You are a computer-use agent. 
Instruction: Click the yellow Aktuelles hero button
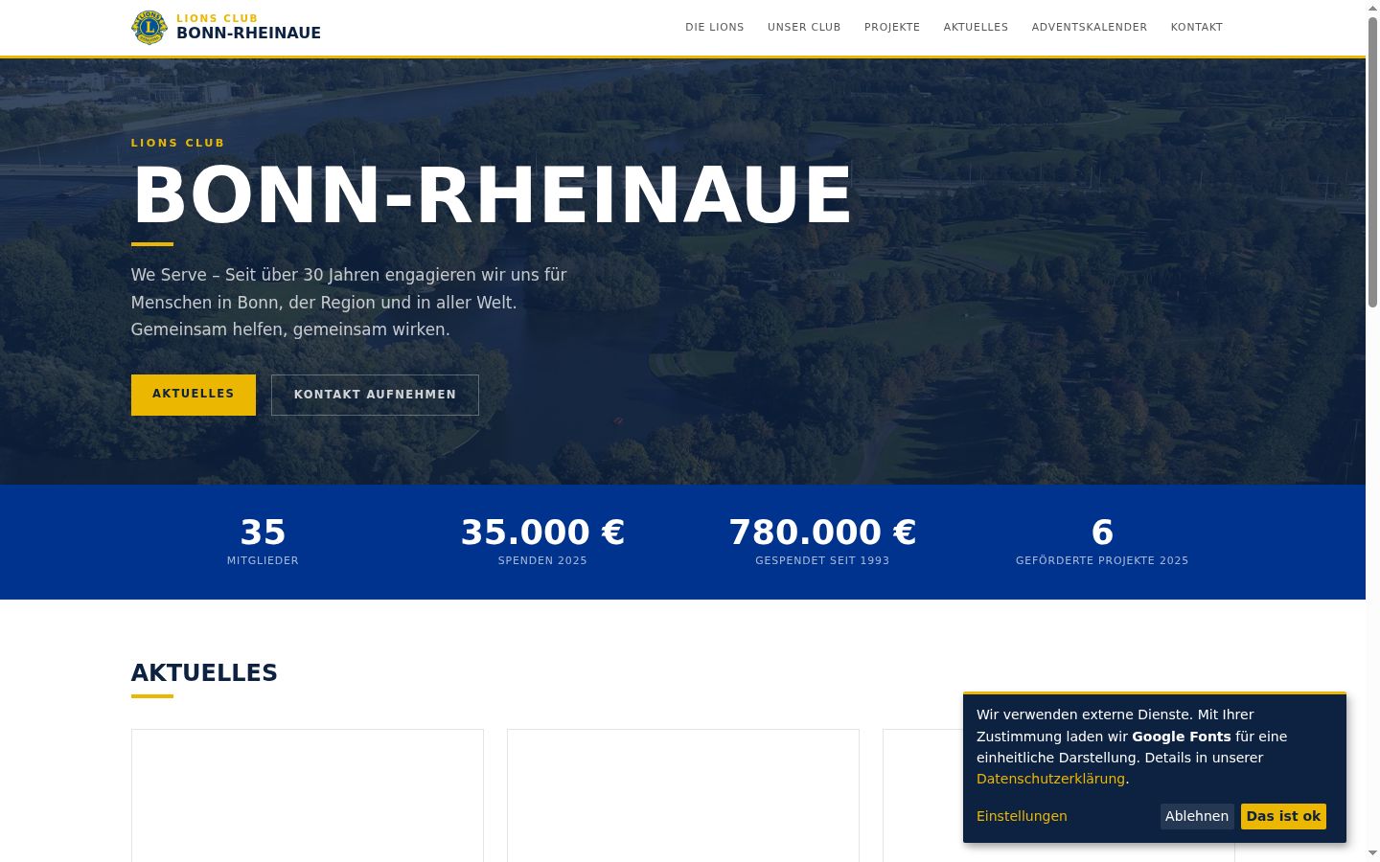tap(194, 395)
